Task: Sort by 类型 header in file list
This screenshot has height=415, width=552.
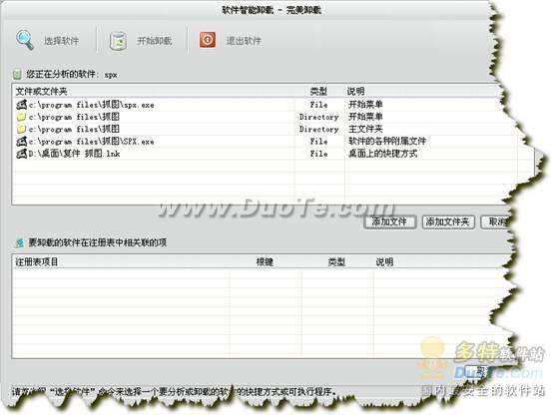Action: point(319,92)
